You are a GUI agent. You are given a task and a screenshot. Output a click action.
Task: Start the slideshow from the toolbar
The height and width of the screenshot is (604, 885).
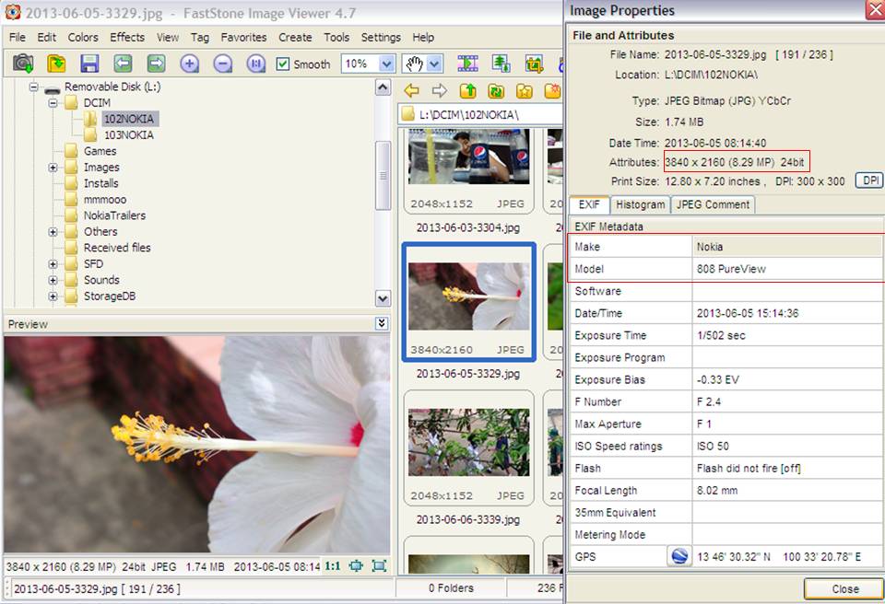(x=468, y=64)
